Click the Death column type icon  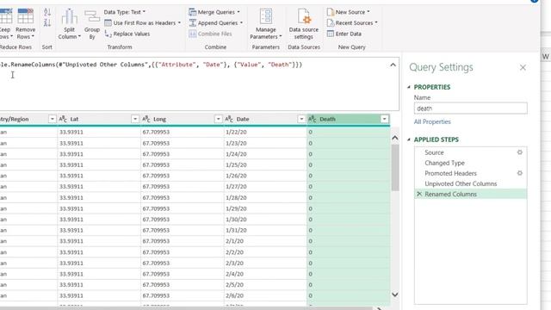click(313, 119)
